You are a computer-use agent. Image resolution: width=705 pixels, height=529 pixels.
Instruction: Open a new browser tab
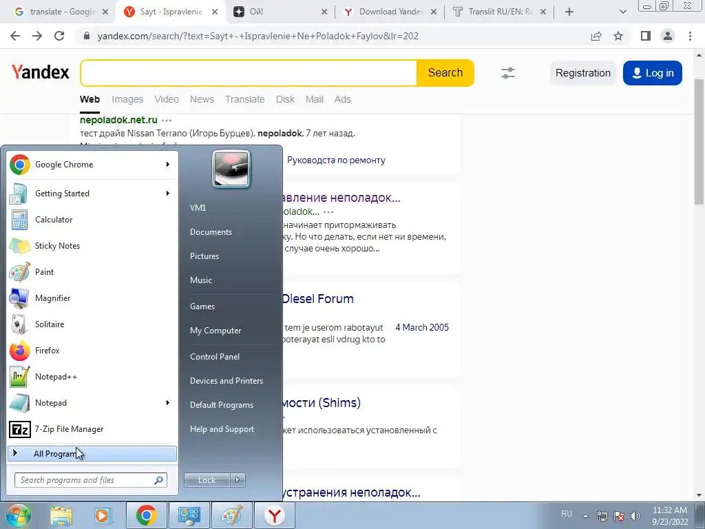[x=569, y=12]
